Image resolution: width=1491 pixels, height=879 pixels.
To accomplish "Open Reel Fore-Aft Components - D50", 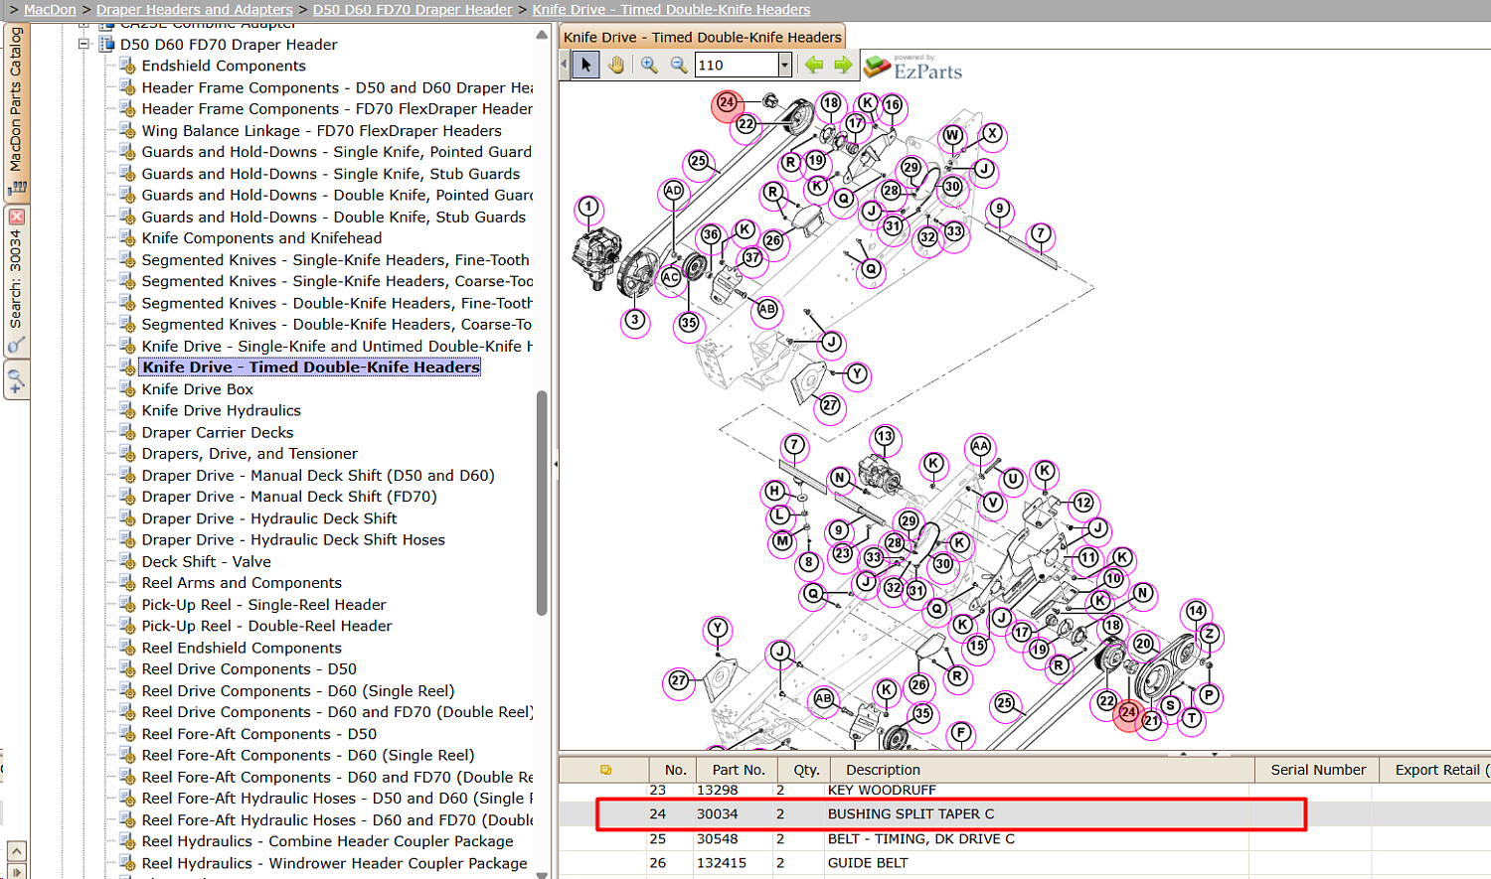I will coord(258,735).
